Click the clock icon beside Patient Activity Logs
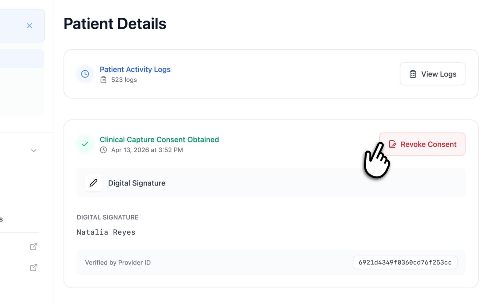 coord(85,74)
